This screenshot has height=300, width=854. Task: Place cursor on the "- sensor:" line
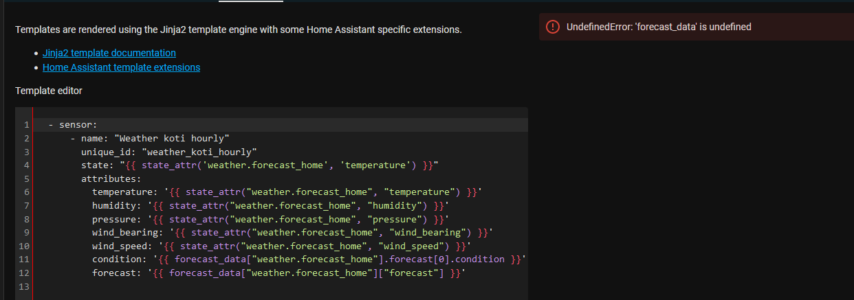tap(73, 125)
